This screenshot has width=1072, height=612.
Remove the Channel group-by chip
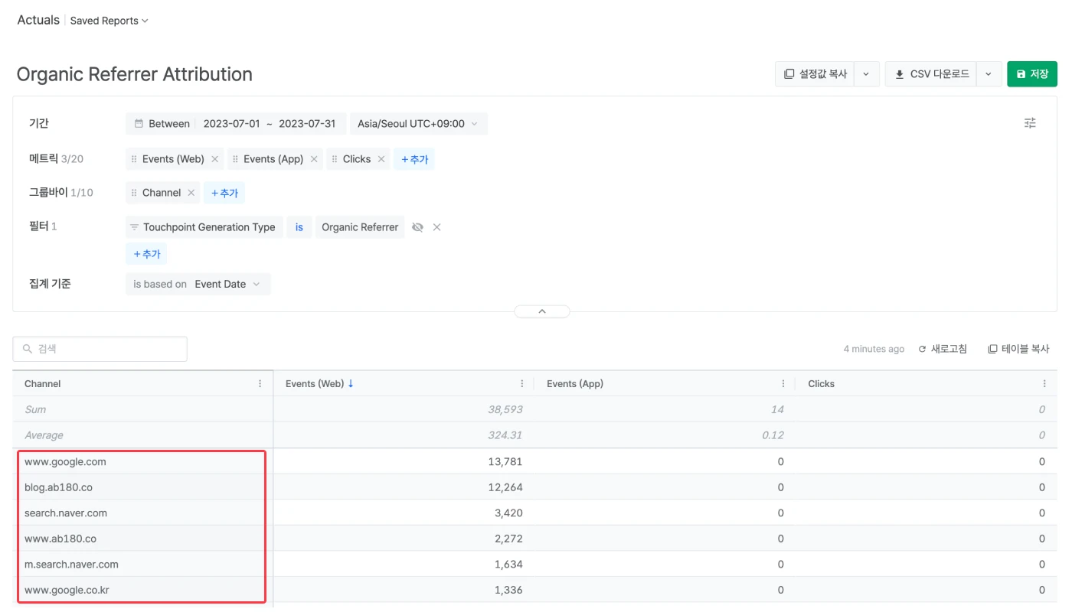pyautogui.click(x=191, y=193)
